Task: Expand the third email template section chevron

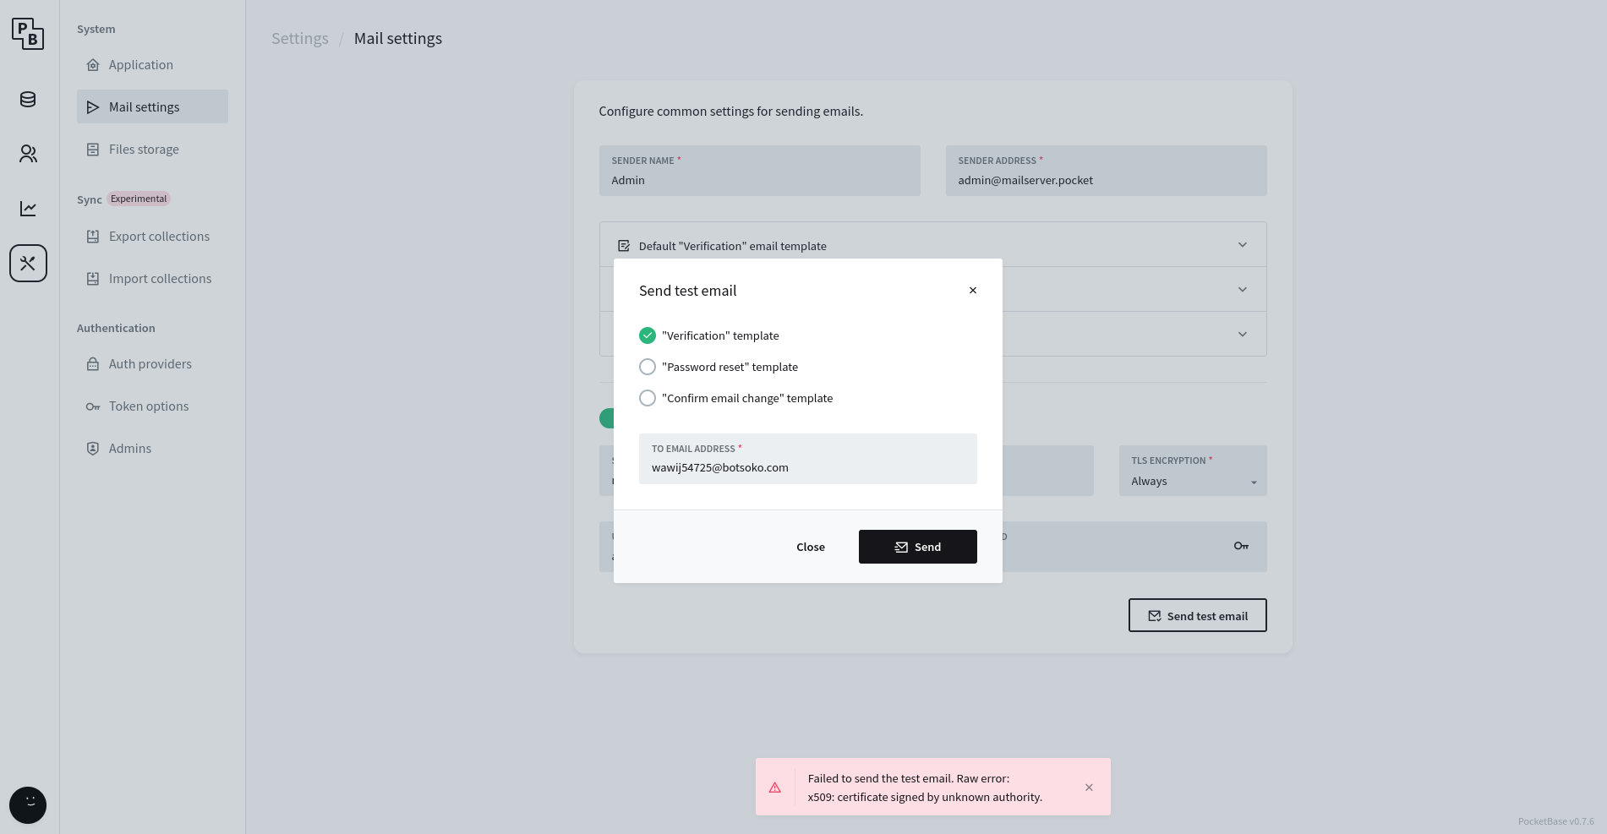Action: [x=1243, y=333]
